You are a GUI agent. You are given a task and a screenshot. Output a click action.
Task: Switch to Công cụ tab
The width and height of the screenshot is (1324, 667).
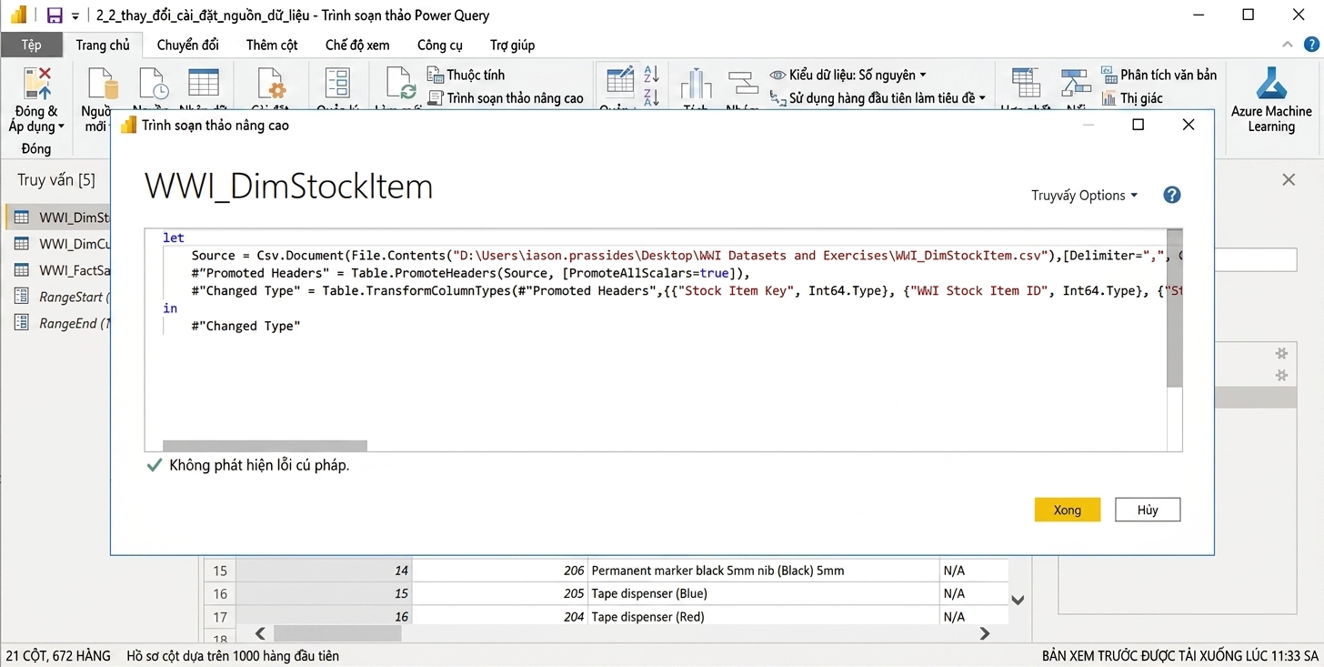440,45
